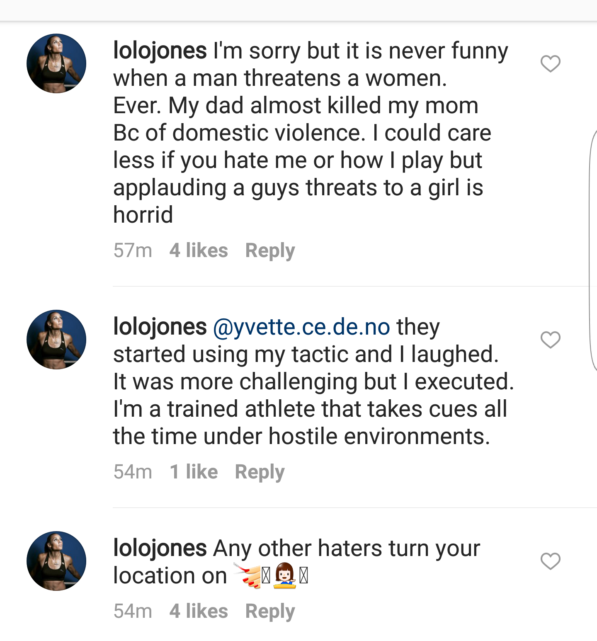597x641 pixels.
Task: Reply to the 57m comment
Action: [270, 251]
